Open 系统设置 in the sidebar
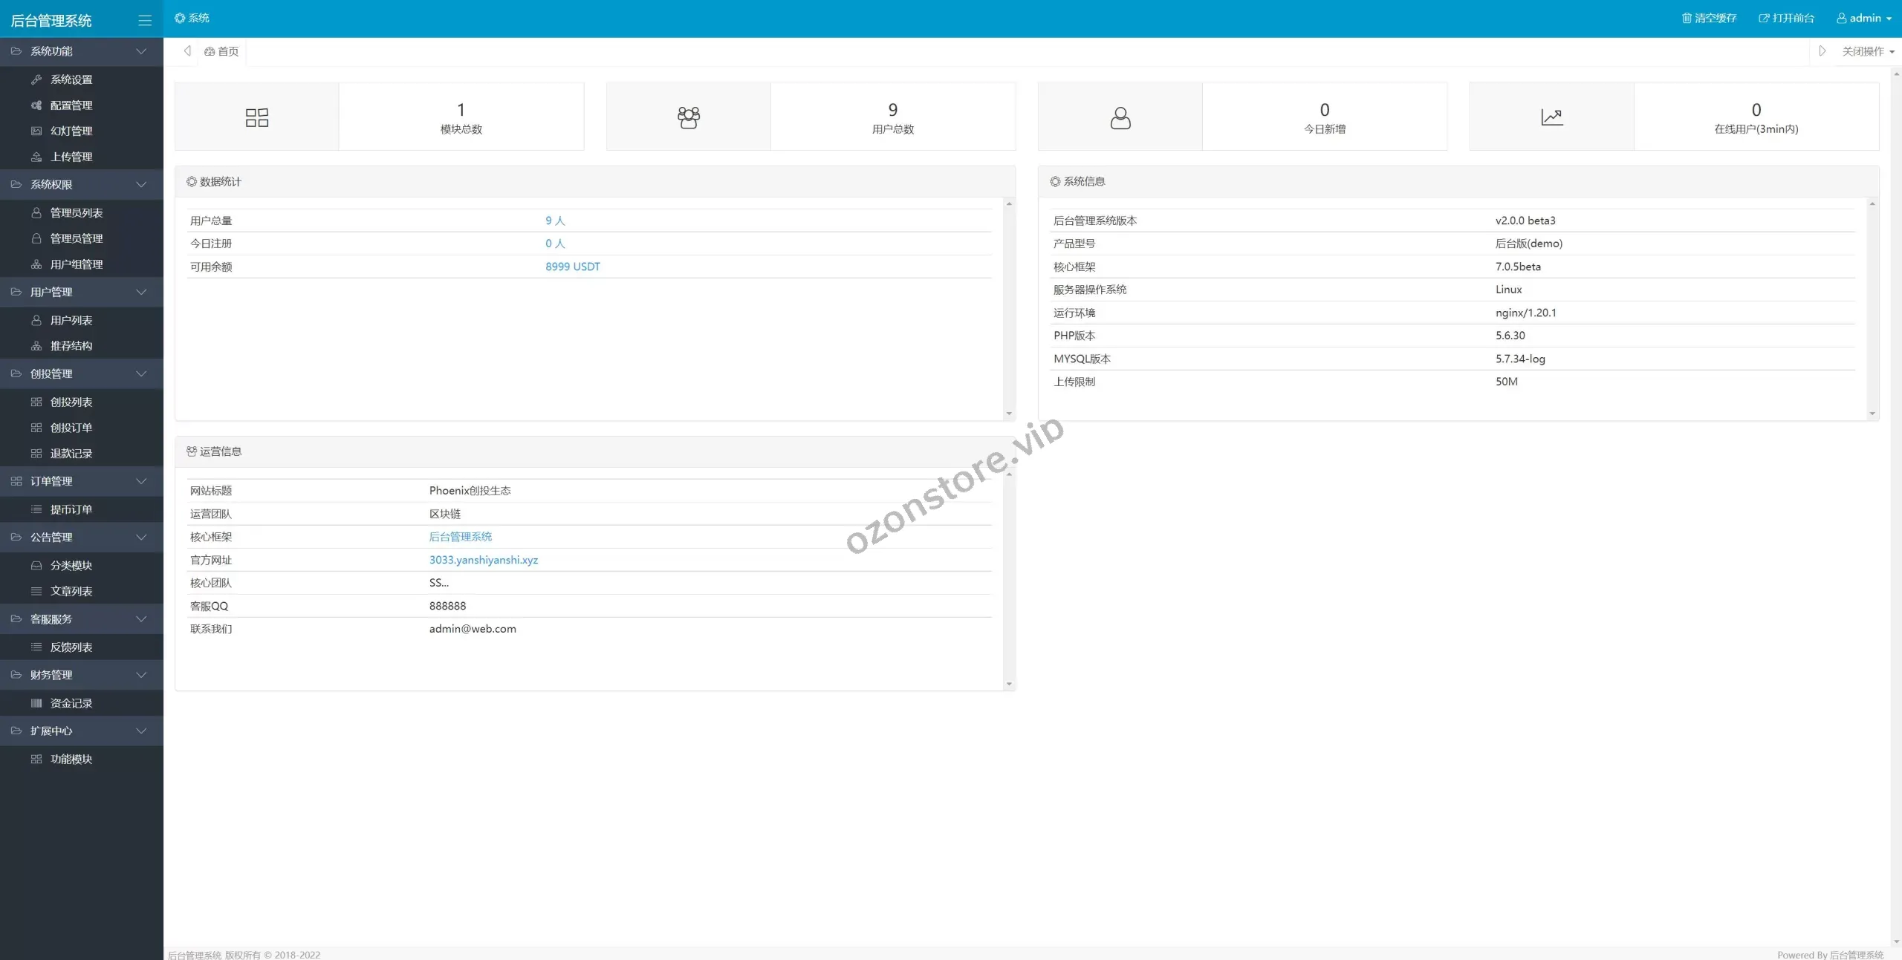 (71, 79)
